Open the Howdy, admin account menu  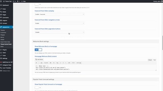[x=158, y=1]
